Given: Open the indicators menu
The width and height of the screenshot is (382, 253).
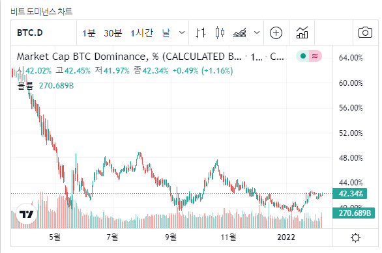Looking at the screenshot, I should click(302, 33).
